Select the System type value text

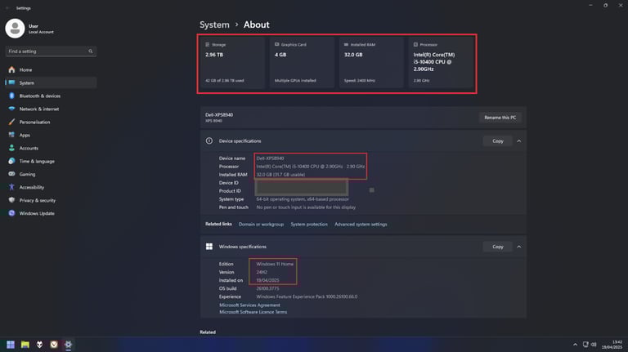tap(303, 199)
